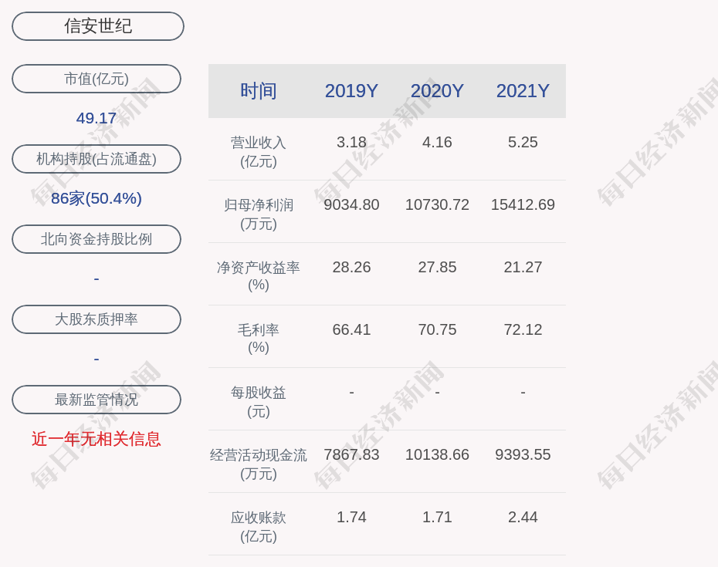Click revenue value 3.18

(x=351, y=142)
